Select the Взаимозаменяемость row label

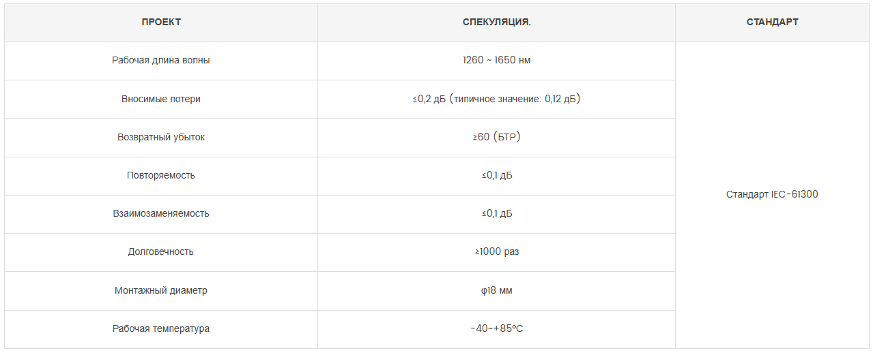[x=161, y=213]
